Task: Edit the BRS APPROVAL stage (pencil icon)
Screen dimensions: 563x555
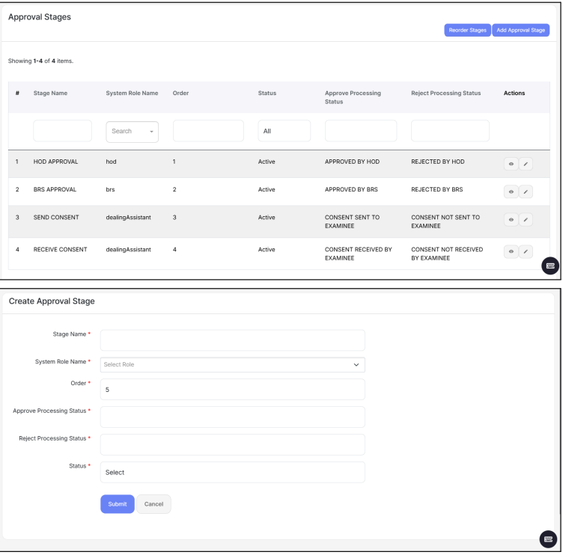Action: (x=526, y=191)
